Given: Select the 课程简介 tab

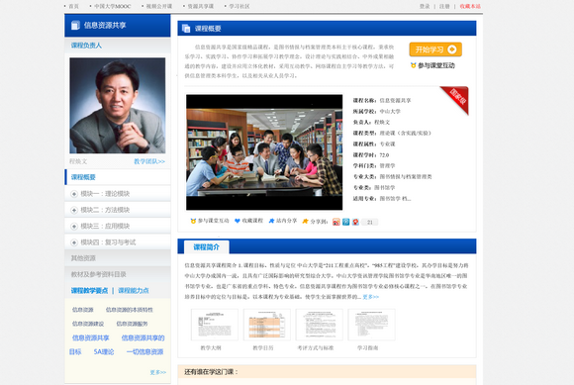Looking at the screenshot, I should click(x=207, y=247).
